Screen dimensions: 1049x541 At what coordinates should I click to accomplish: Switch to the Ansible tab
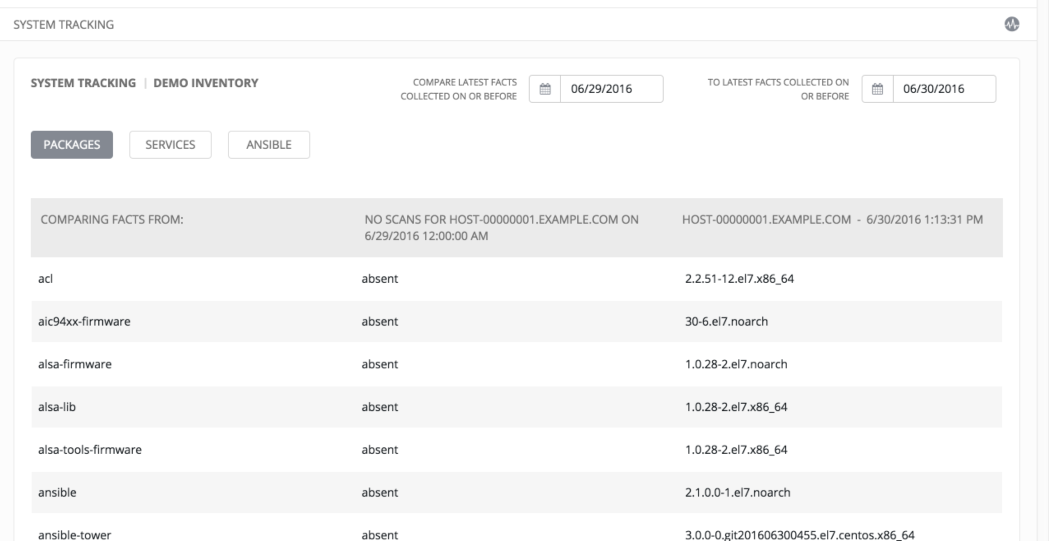coord(269,145)
